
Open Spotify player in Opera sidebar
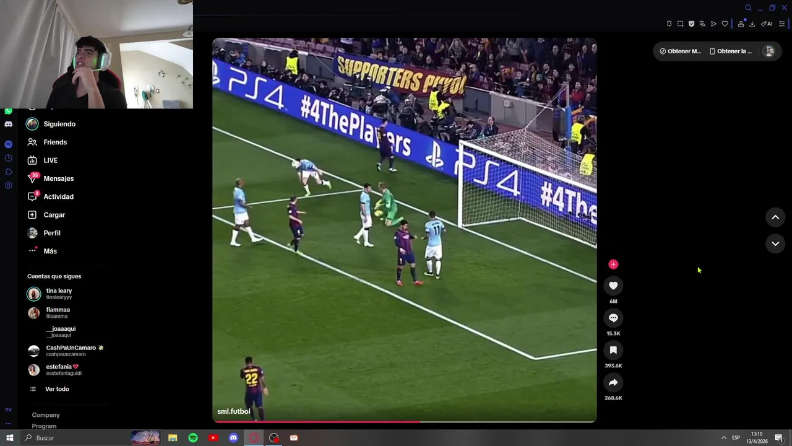(8, 144)
